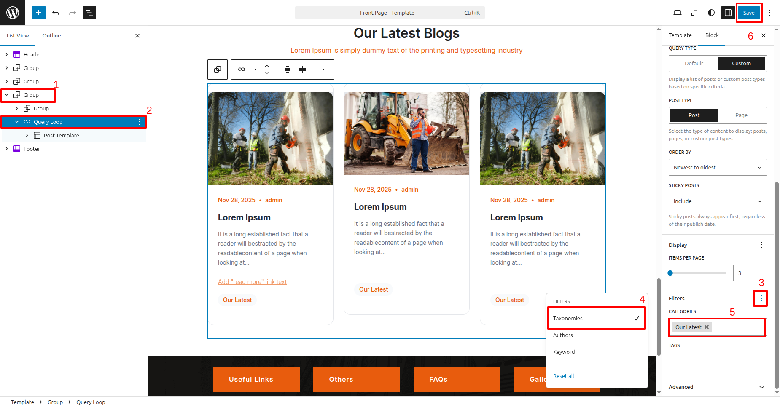Click the Tags input field
780x407 pixels.
(717, 361)
